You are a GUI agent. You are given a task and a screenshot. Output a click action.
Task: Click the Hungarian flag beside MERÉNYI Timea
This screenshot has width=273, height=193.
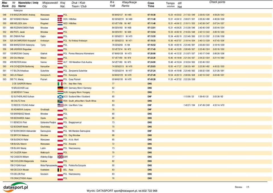[x=60, y=92]
